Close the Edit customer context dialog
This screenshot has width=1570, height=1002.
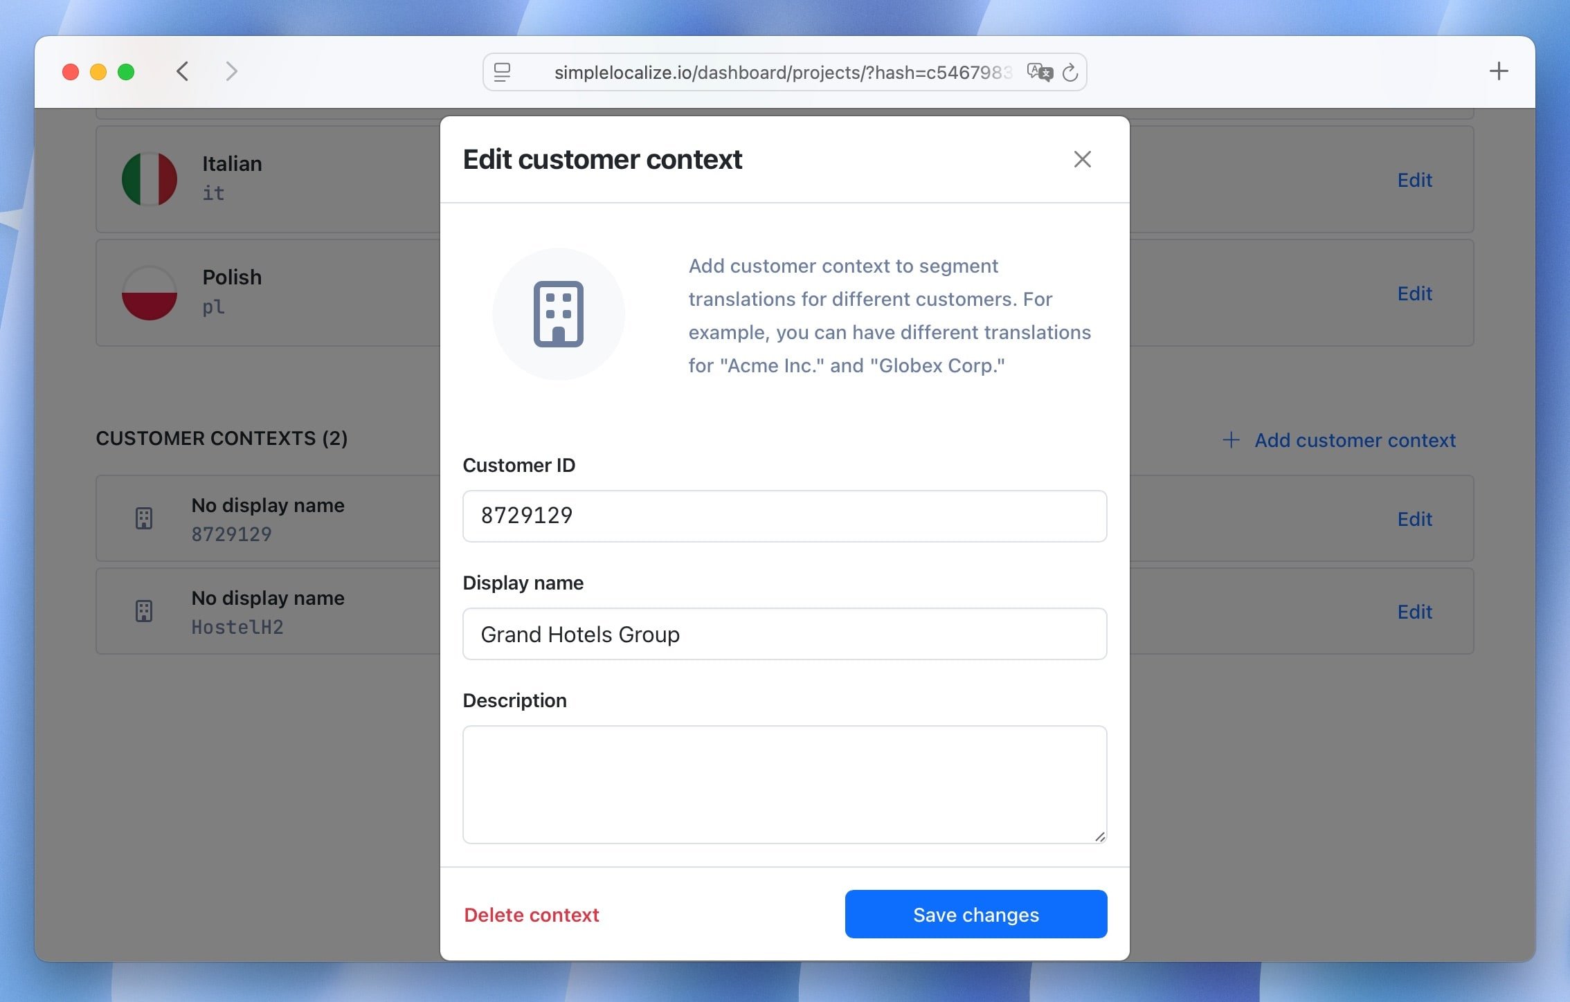click(1082, 159)
